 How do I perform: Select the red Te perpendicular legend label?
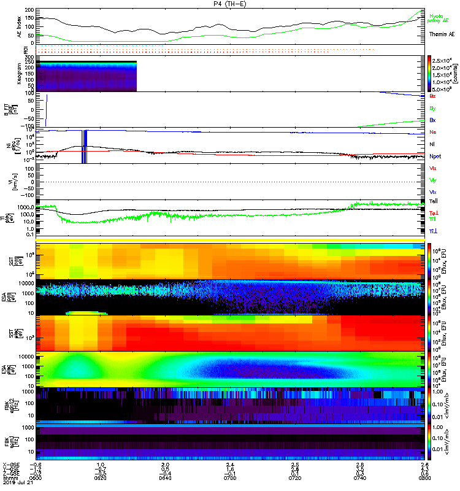pos(434,213)
